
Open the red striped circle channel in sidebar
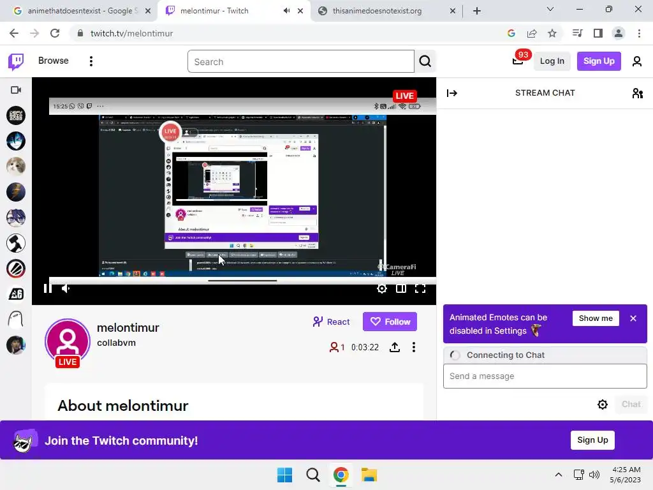click(x=16, y=269)
